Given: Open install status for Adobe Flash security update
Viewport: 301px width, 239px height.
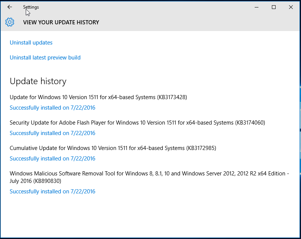Looking at the screenshot, I should tap(52, 133).
